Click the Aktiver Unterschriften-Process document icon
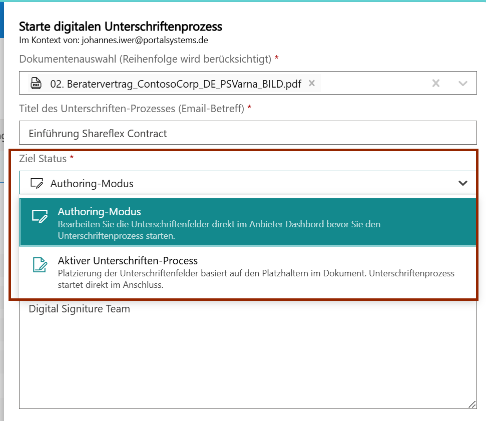This screenshot has width=486, height=421. tap(40, 265)
